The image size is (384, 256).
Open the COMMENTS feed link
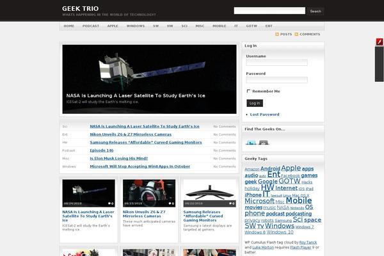click(x=310, y=35)
